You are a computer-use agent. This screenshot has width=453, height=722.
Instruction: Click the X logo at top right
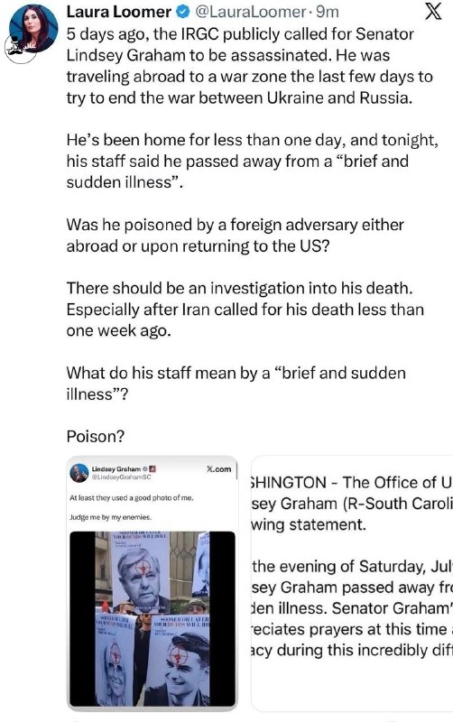(433, 11)
